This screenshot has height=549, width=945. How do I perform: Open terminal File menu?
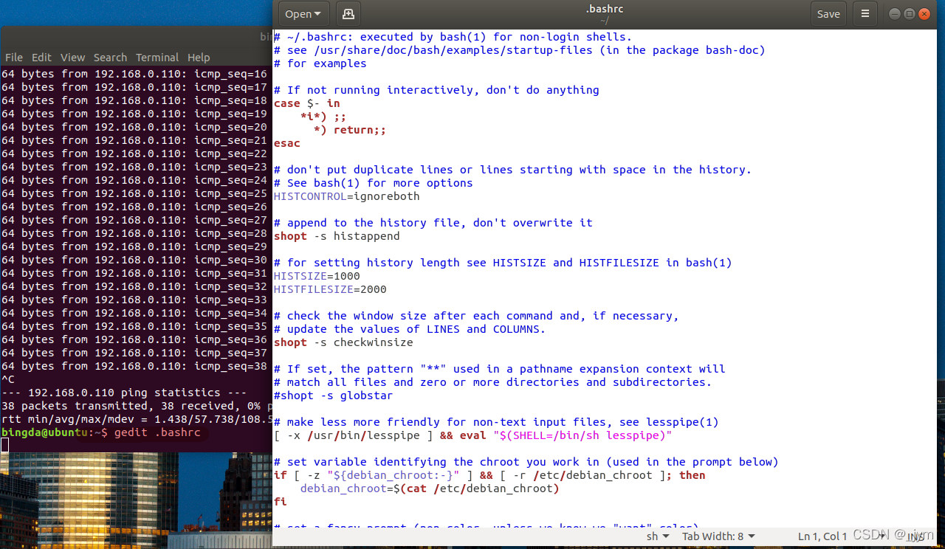point(14,58)
